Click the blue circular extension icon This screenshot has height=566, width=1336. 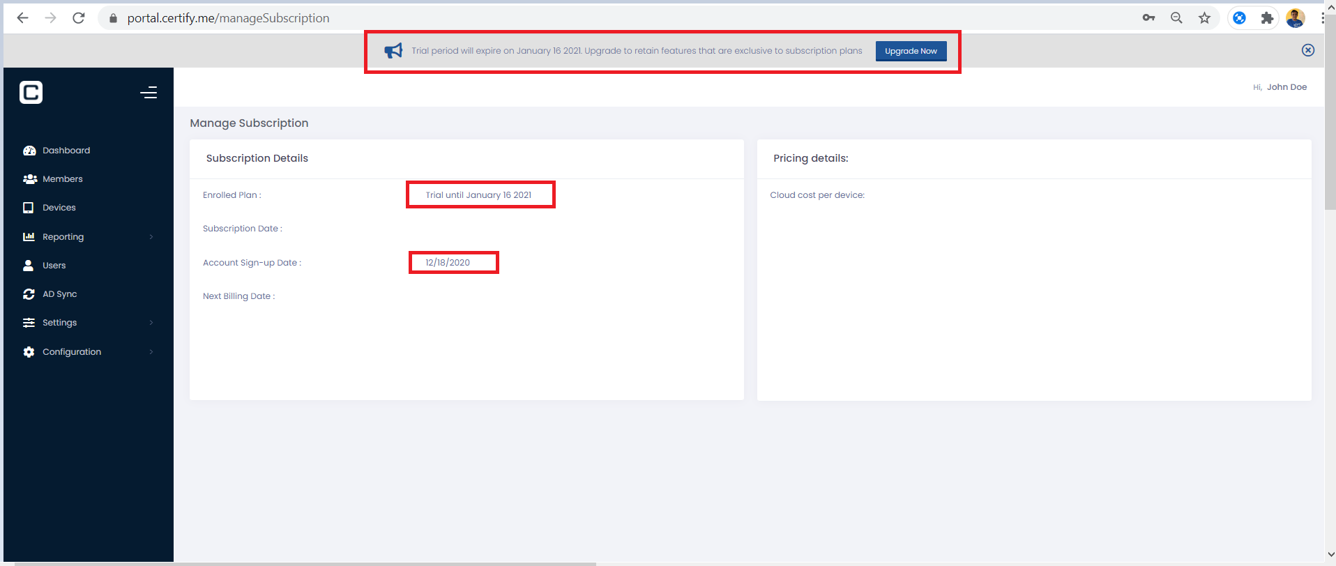pyautogui.click(x=1239, y=18)
